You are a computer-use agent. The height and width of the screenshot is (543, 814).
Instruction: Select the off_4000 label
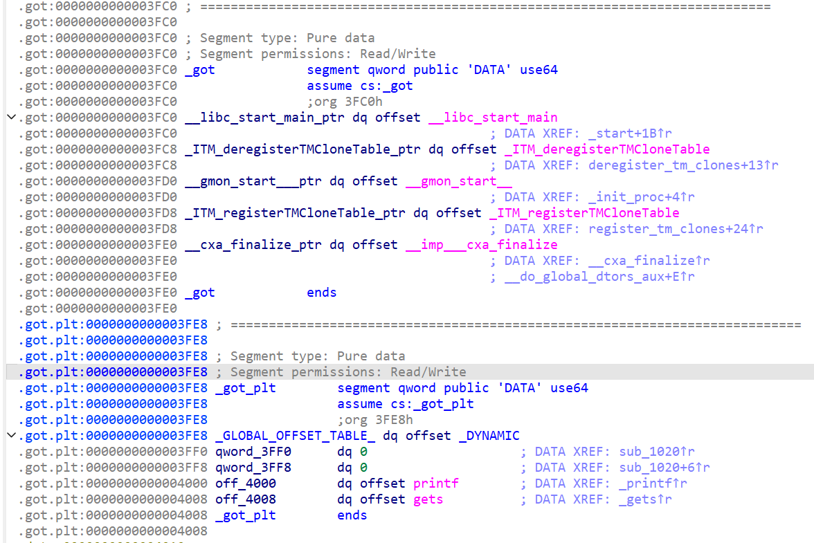246,484
